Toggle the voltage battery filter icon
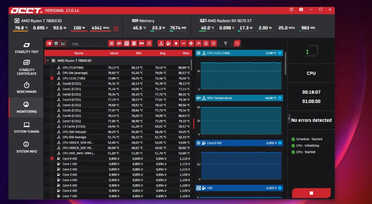The height and width of the screenshot is (204, 372). pyautogui.click(x=168, y=43)
